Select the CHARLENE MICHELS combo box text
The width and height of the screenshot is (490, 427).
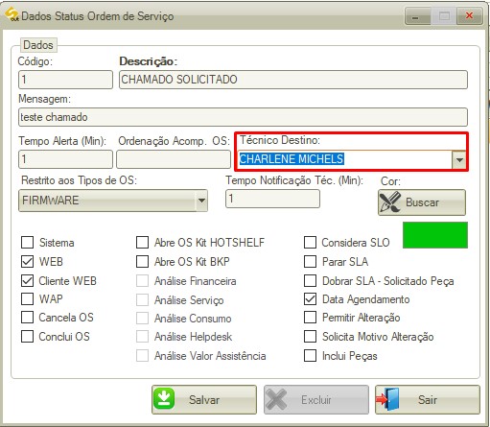pyautogui.click(x=292, y=159)
